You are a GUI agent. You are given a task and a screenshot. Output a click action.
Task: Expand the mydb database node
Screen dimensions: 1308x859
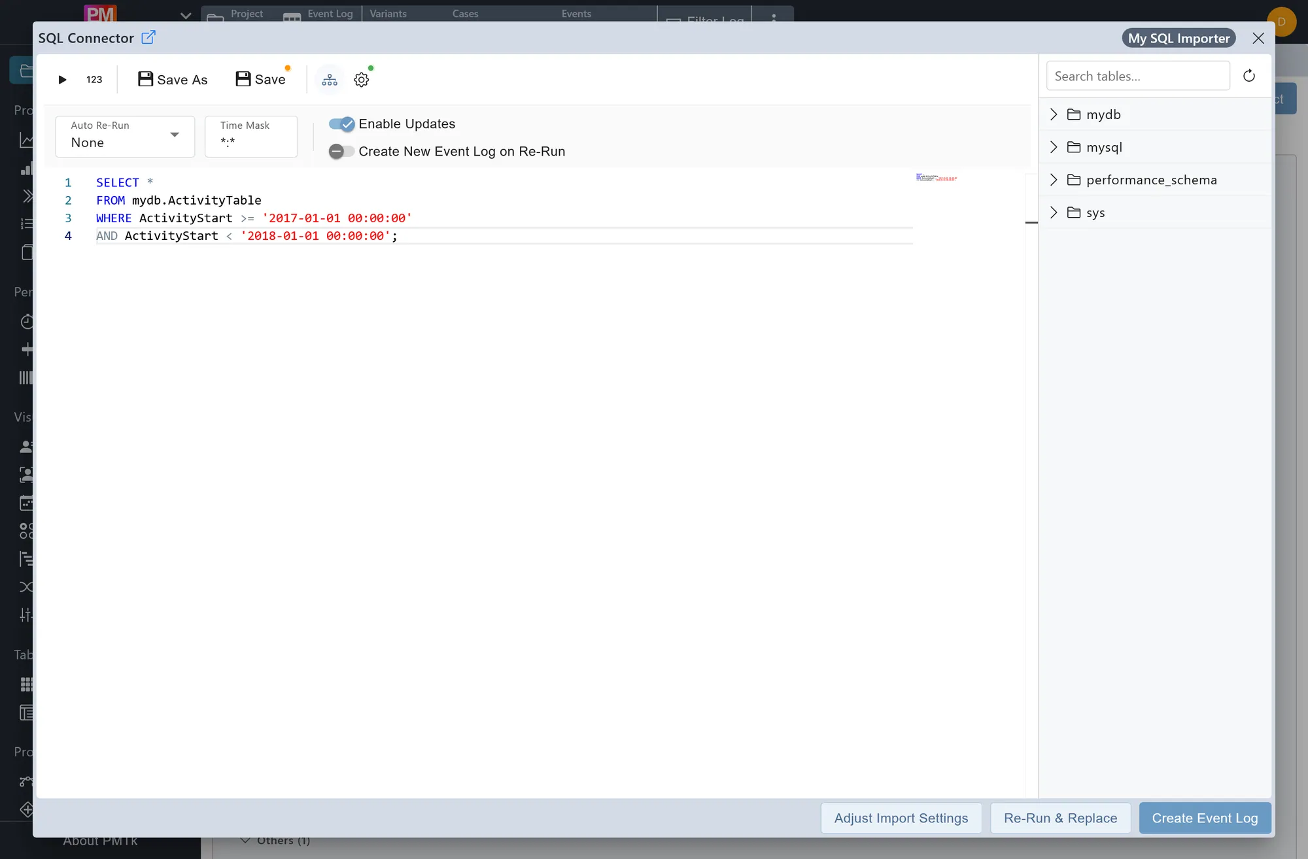tap(1054, 114)
